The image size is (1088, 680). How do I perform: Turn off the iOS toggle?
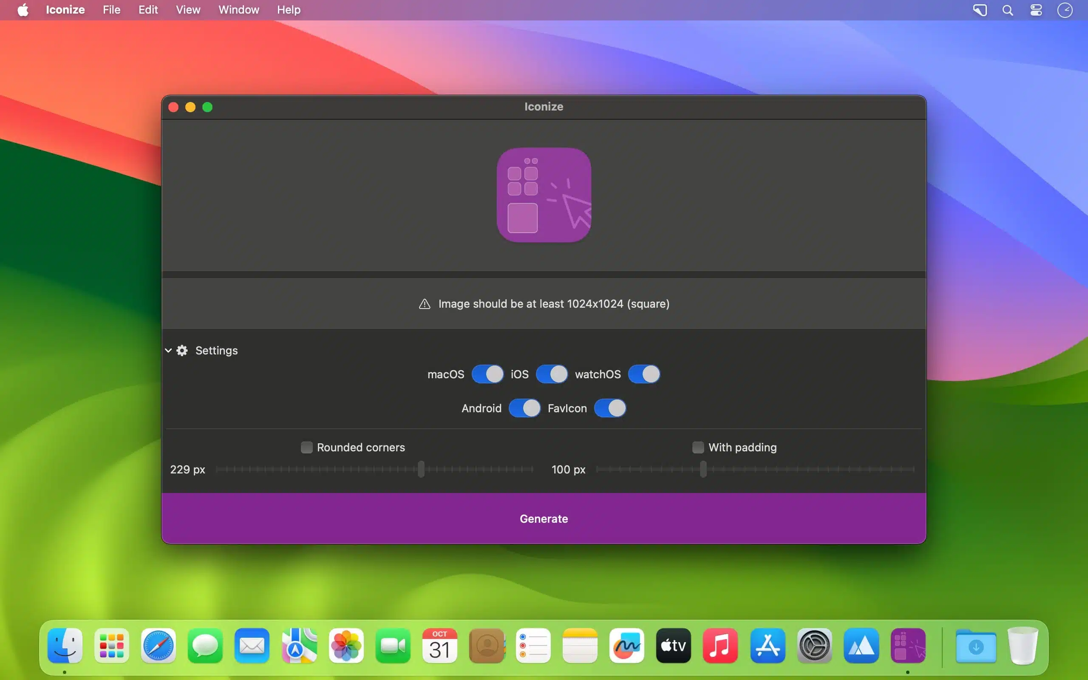[x=551, y=374]
